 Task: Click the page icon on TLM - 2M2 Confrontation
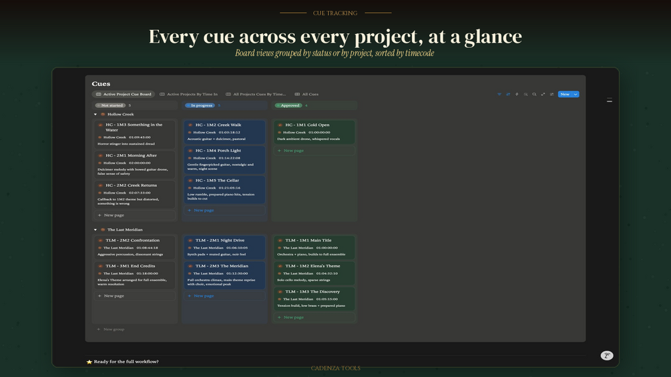101,240
